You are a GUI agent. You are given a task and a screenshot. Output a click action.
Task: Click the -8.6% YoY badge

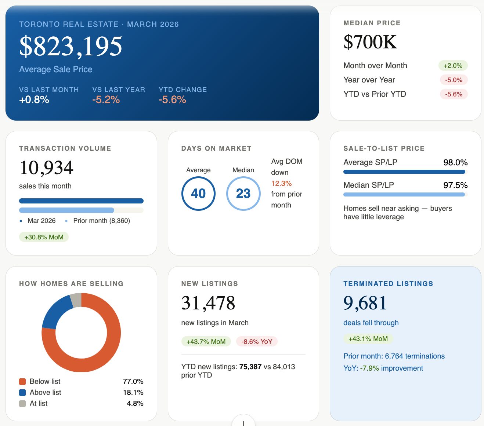[257, 342]
